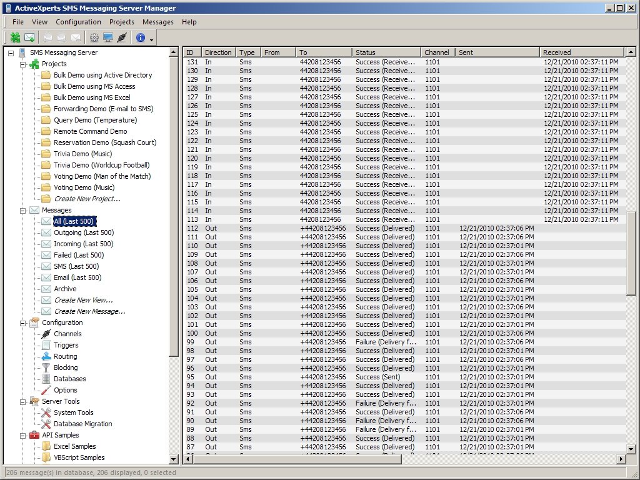Click the navigation tree's scroll down arrow
This screenshot has width=640, height=480.
[x=174, y=459]
